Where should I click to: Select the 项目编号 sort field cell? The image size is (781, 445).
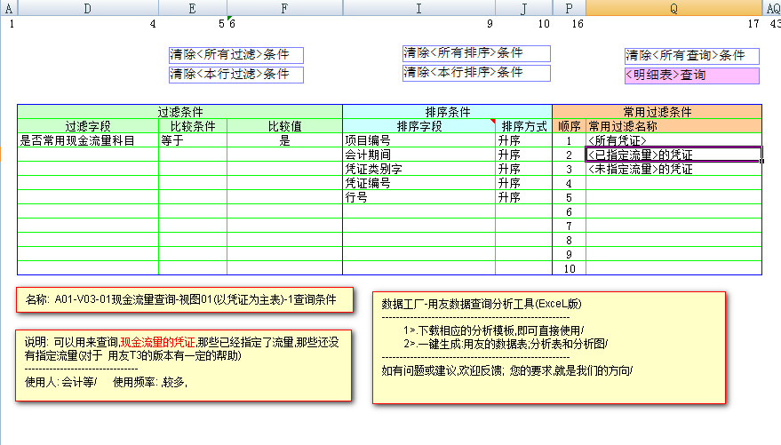tap(418, 140)
